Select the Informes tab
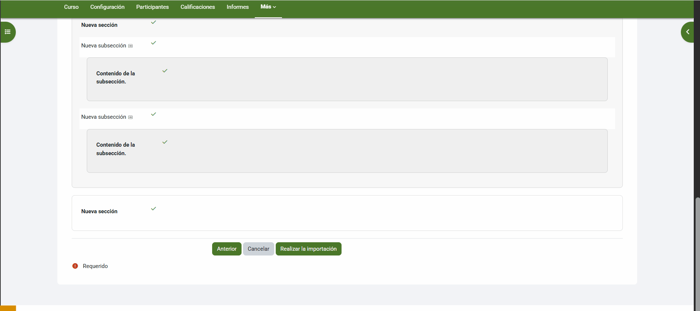Viewport: 700px width, 311px height. click(x=238, y=7)
